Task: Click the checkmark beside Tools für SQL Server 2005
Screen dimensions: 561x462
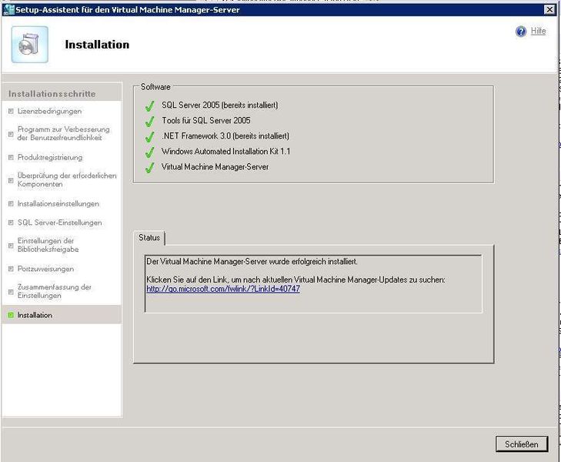Action: click(149, 121)
